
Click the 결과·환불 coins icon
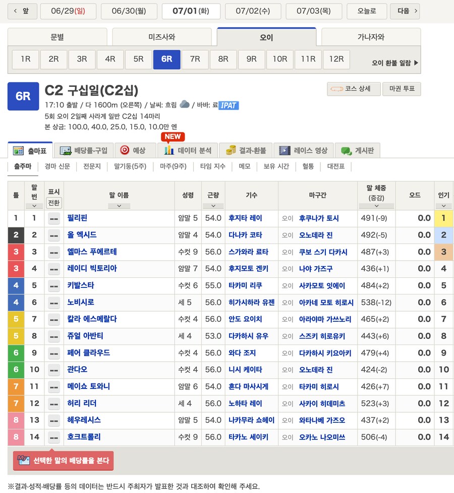click(x=231, y=150)
